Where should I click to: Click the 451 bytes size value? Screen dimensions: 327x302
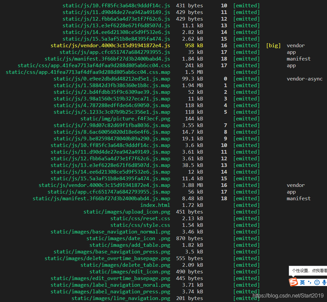pos(189,212)
